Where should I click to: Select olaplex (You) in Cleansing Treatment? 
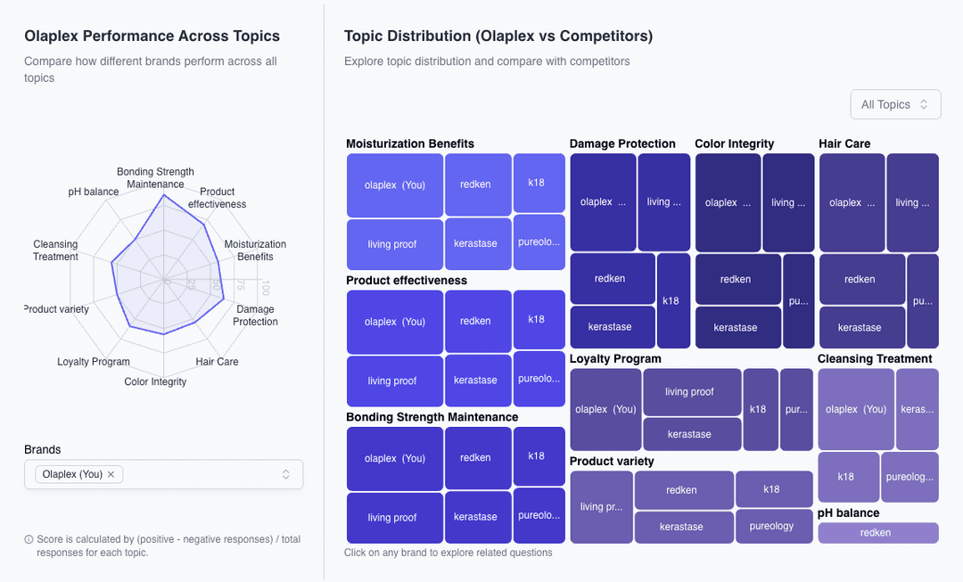tap(855, 409)
